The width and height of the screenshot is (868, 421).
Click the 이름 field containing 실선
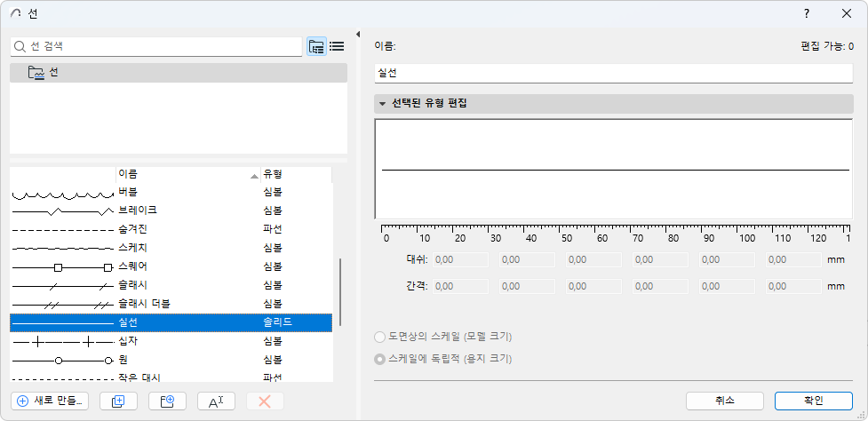click(613, 74)
